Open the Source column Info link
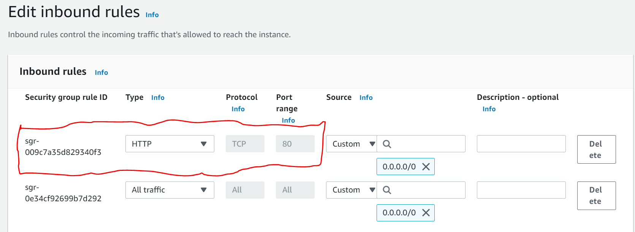Screen dimensions: 635x232 point(366,98)
